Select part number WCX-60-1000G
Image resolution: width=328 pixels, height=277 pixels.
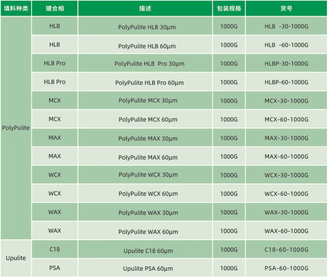286,194
